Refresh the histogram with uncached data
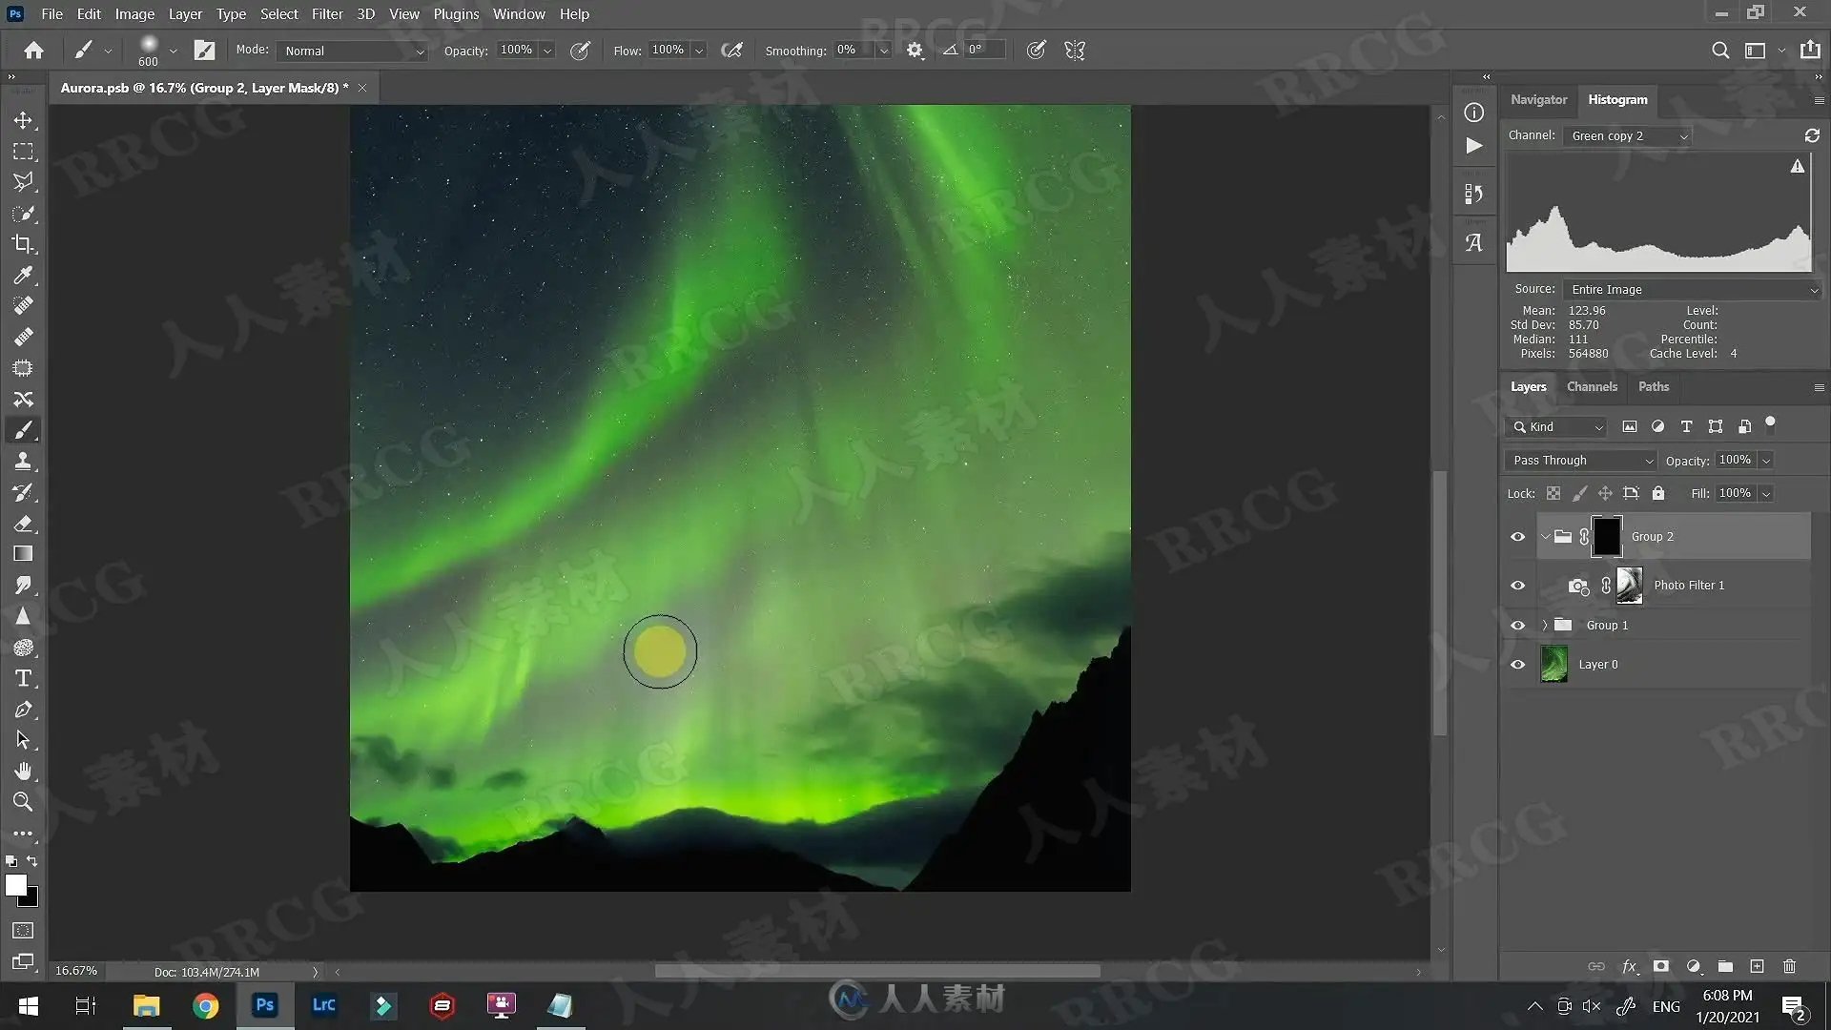This screenshot has width=1831, height=1030. [x=1812, y=135]
